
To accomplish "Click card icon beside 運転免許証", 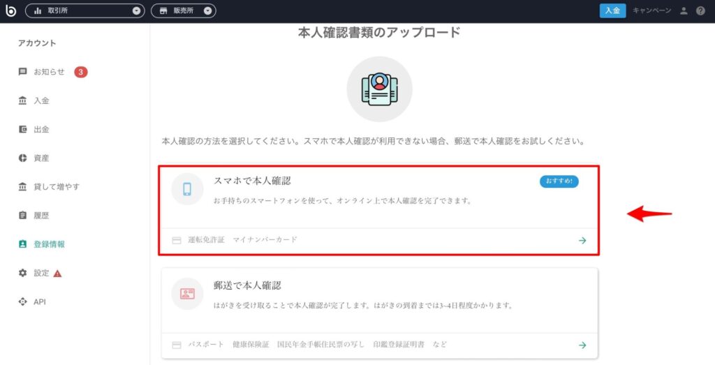I will (177, 240).
